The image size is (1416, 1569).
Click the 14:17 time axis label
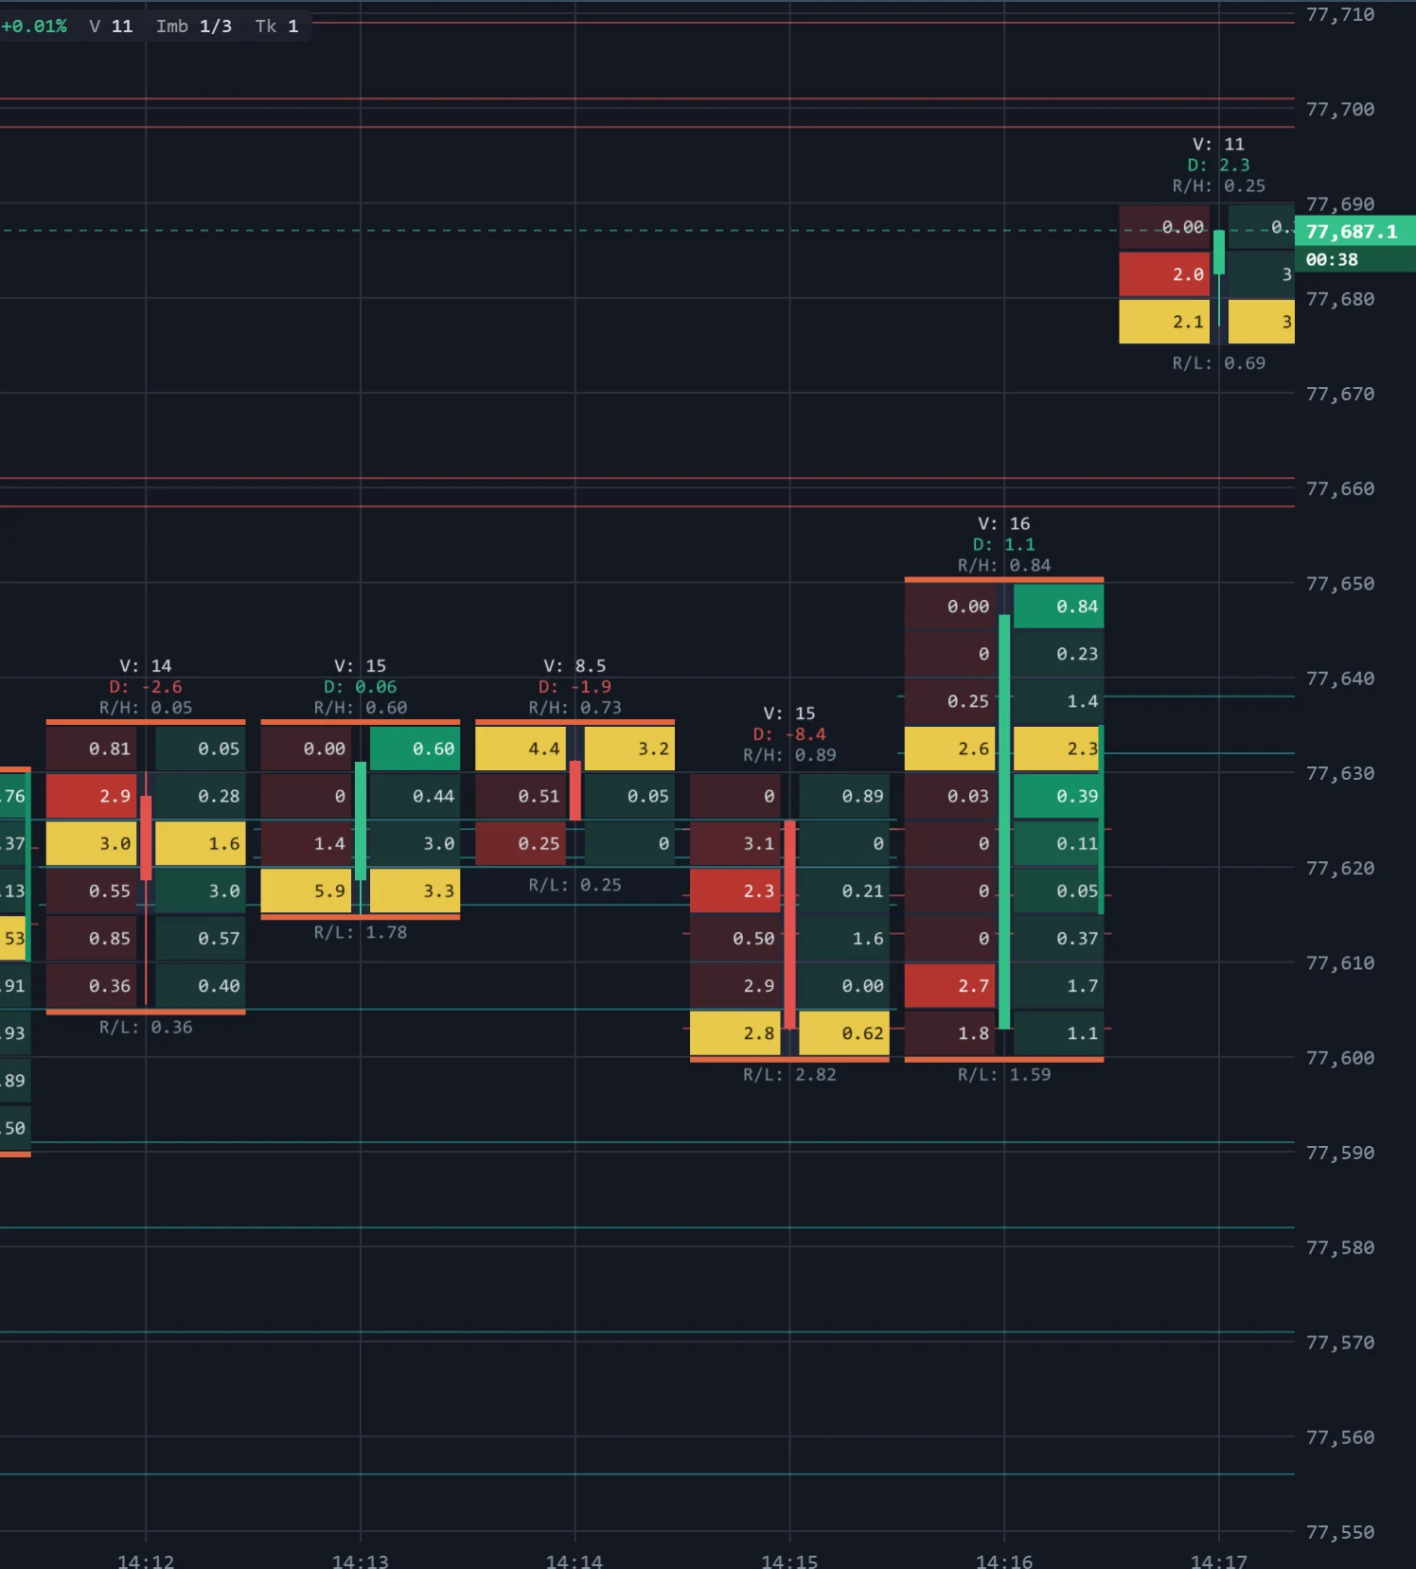point(1219,1560)
